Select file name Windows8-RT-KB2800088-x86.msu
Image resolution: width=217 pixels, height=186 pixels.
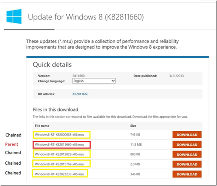pos(60,135)
